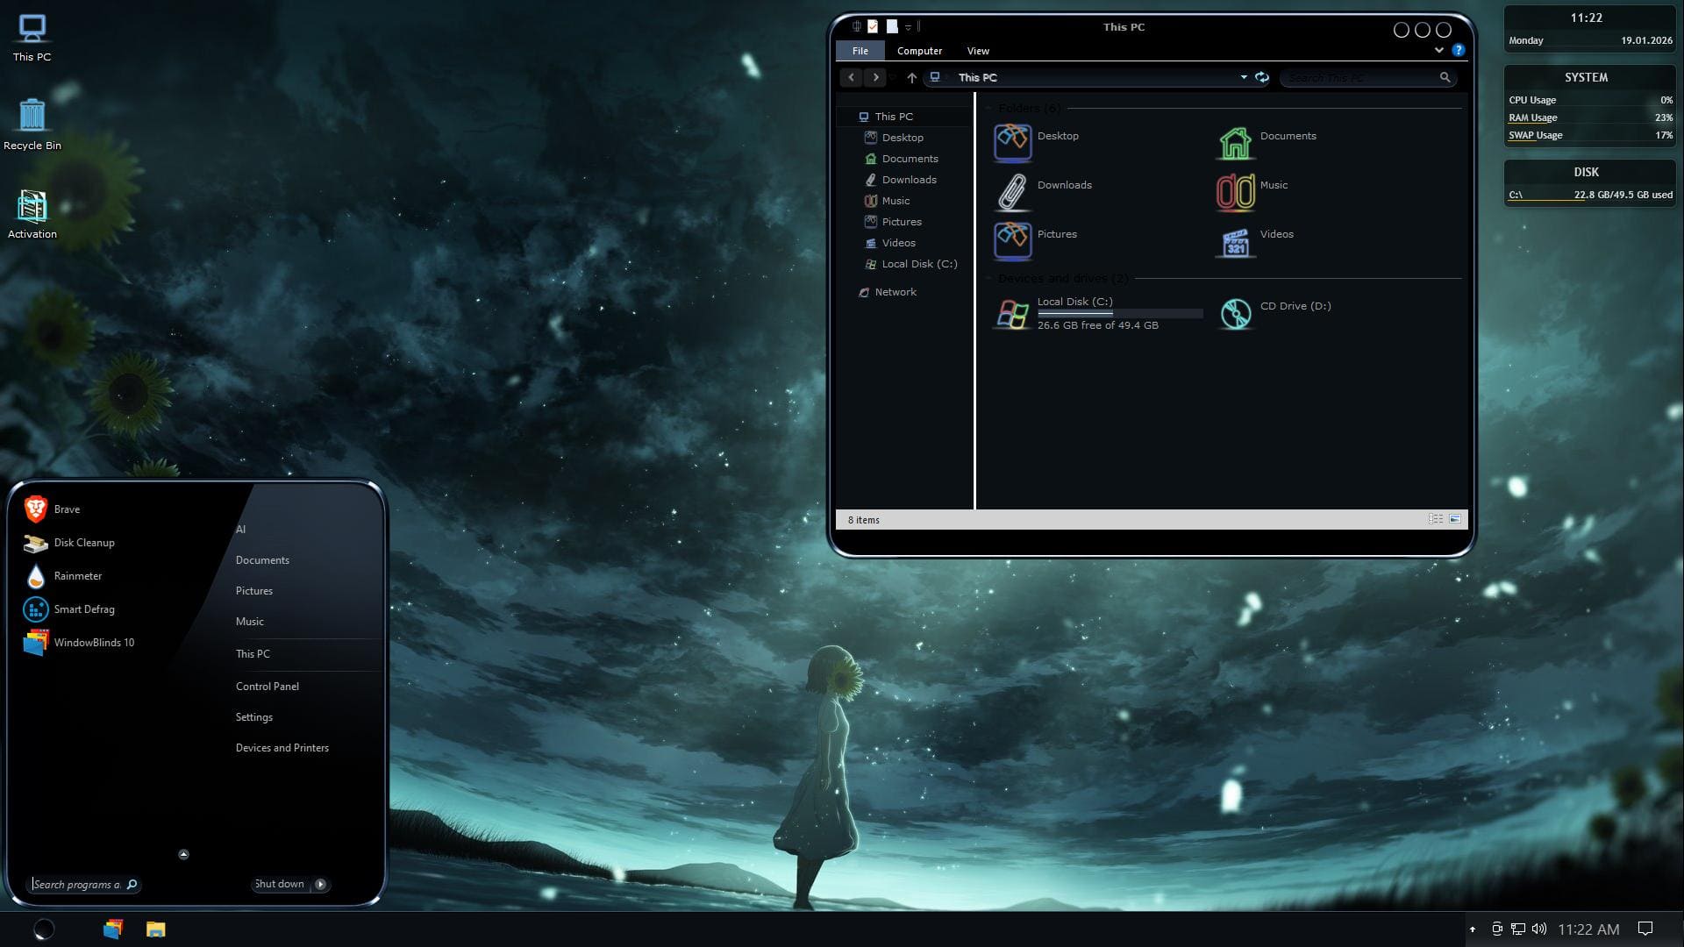Open the quick access toolbar dropdown
Image resolution: width=1684 pixels, height=947 pixels.
pyautogui.click(x=908, y=27)
